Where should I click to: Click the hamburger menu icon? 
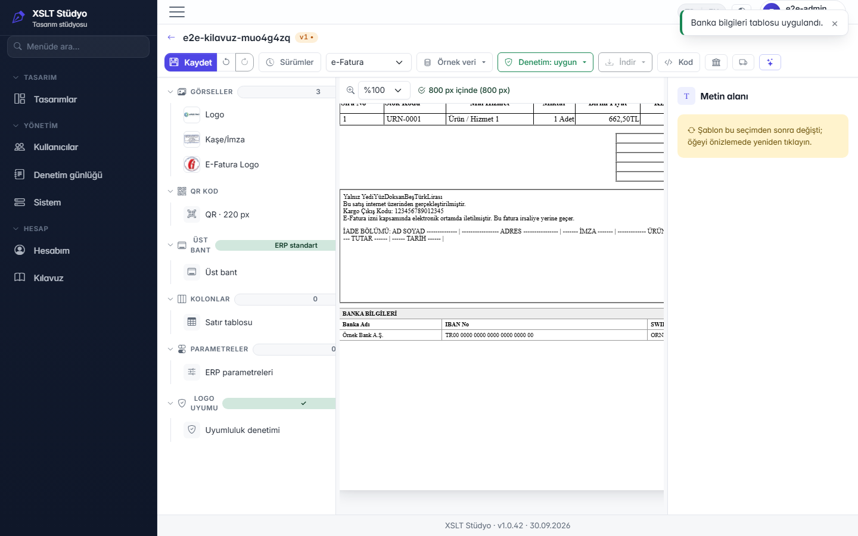click(x=177, y=12)
